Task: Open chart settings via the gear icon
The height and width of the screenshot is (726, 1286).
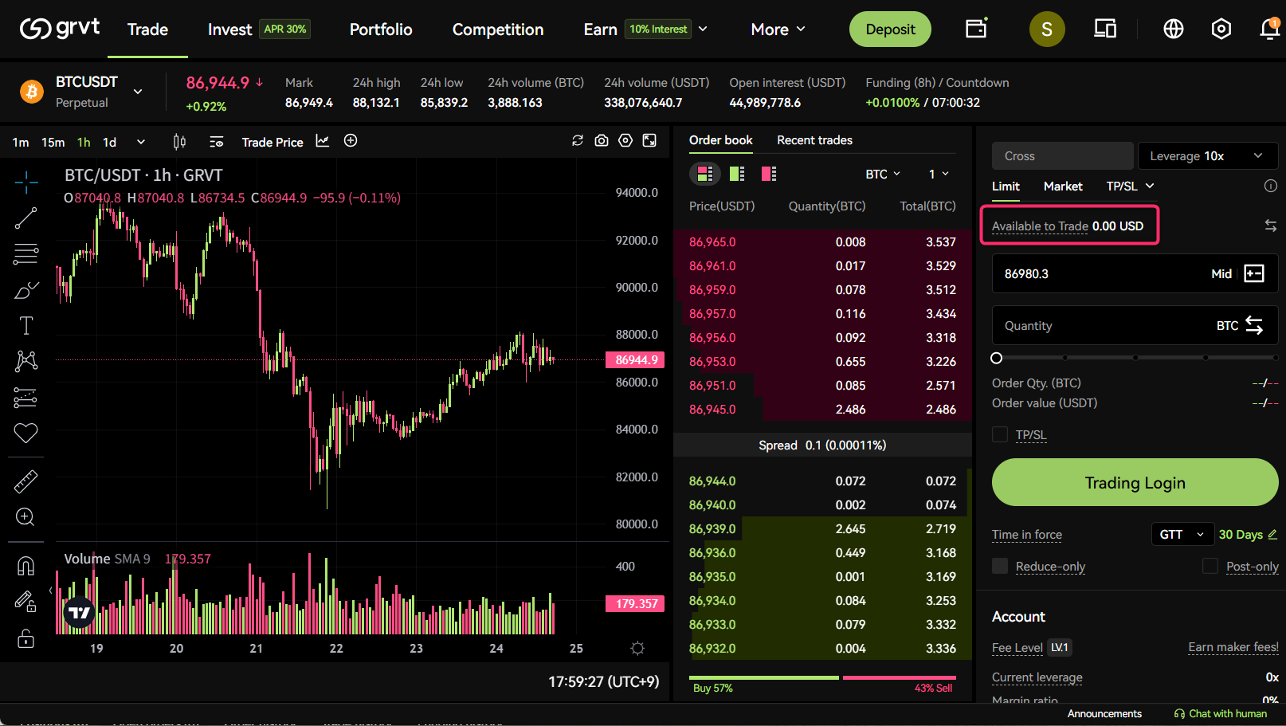Action: pyautogui.click(x=625, y=140)
